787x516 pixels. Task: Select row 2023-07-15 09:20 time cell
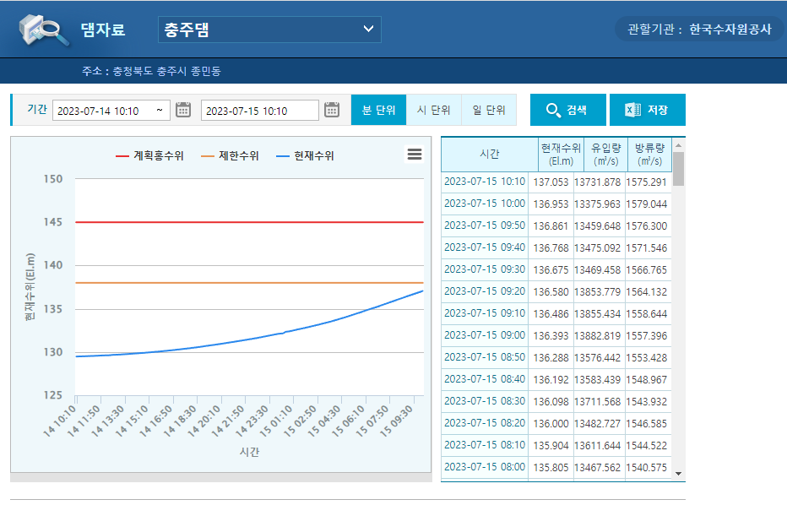pyautogui.click(x=485, y=291)
